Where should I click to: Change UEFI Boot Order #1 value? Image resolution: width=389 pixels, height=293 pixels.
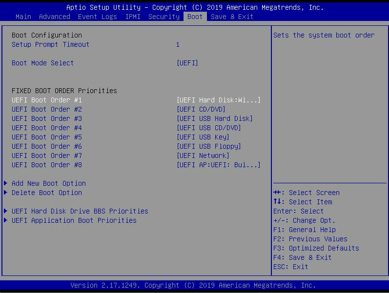tap(218, 100)
